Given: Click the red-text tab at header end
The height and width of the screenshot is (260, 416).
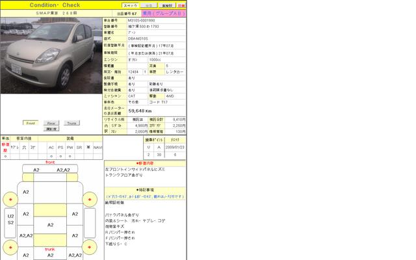Looking at the screenshot, I should click(181, 5).
